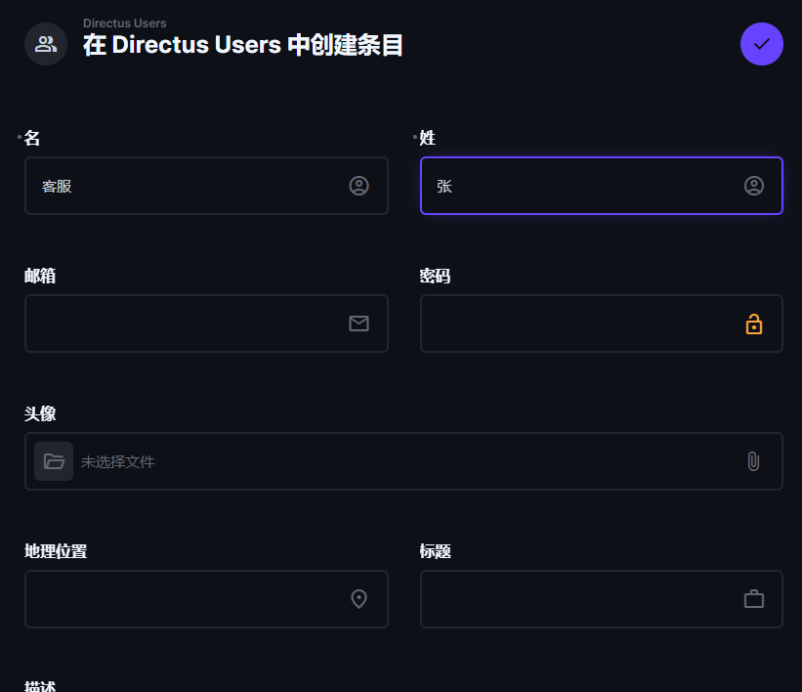Viewport: 802px width, 692px height.
Task: Focus the 名 input containing 客服
Action: pos(207,186)
